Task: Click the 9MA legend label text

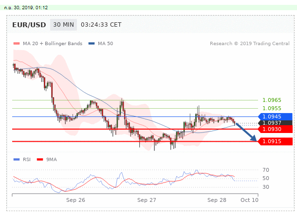Action: (52, 160)
